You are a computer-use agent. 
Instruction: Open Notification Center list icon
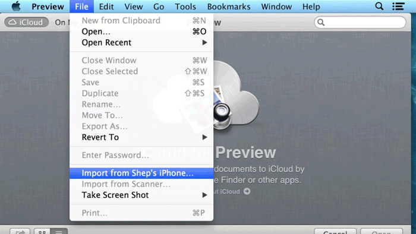[x=398, y=6]
